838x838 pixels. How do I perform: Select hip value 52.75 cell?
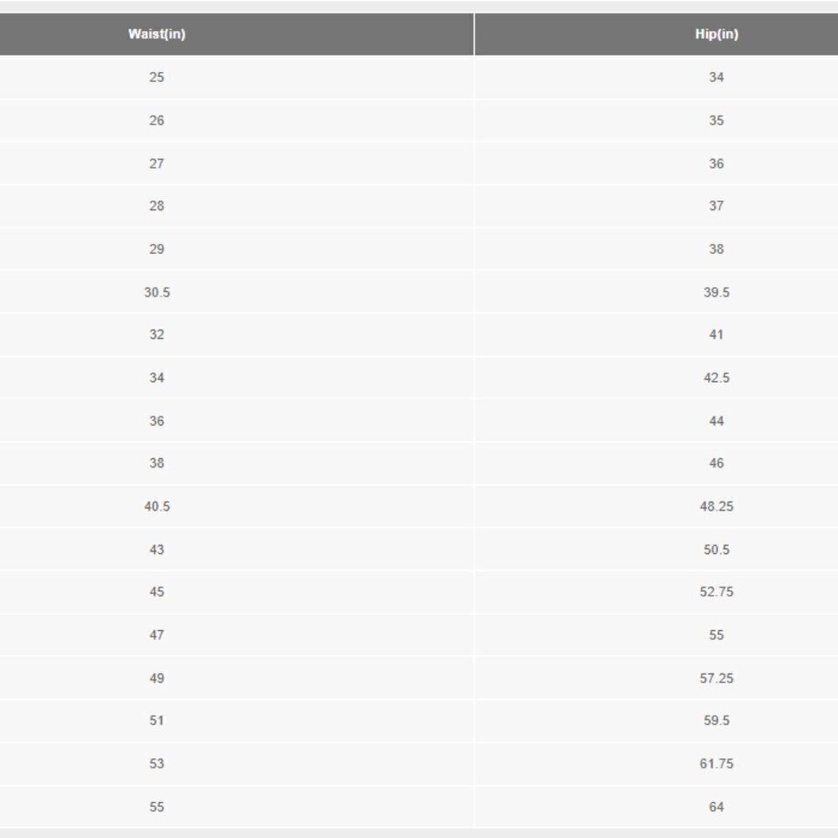(x=716, y=592)
